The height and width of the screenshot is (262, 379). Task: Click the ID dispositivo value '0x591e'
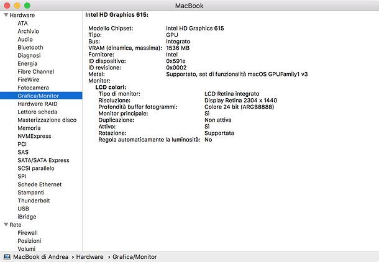[176, 61]
